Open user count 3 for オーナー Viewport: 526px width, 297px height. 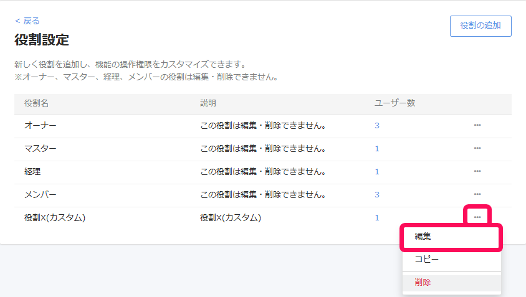coord(377,125)
